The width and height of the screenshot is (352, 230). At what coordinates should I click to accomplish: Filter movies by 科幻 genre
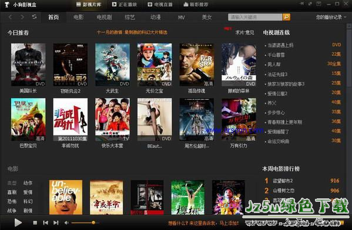pos(28,201)
